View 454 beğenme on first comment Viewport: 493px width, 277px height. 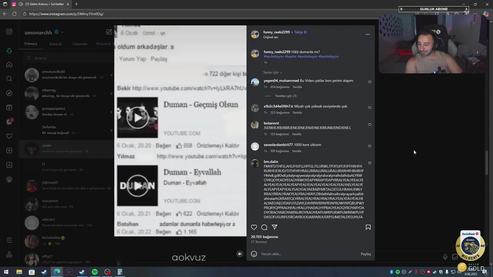280,87
